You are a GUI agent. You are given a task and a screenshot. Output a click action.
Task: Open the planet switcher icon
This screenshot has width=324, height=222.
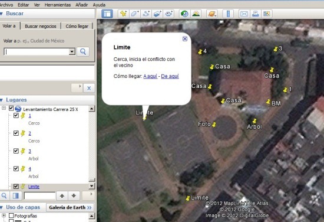[212, 14]
